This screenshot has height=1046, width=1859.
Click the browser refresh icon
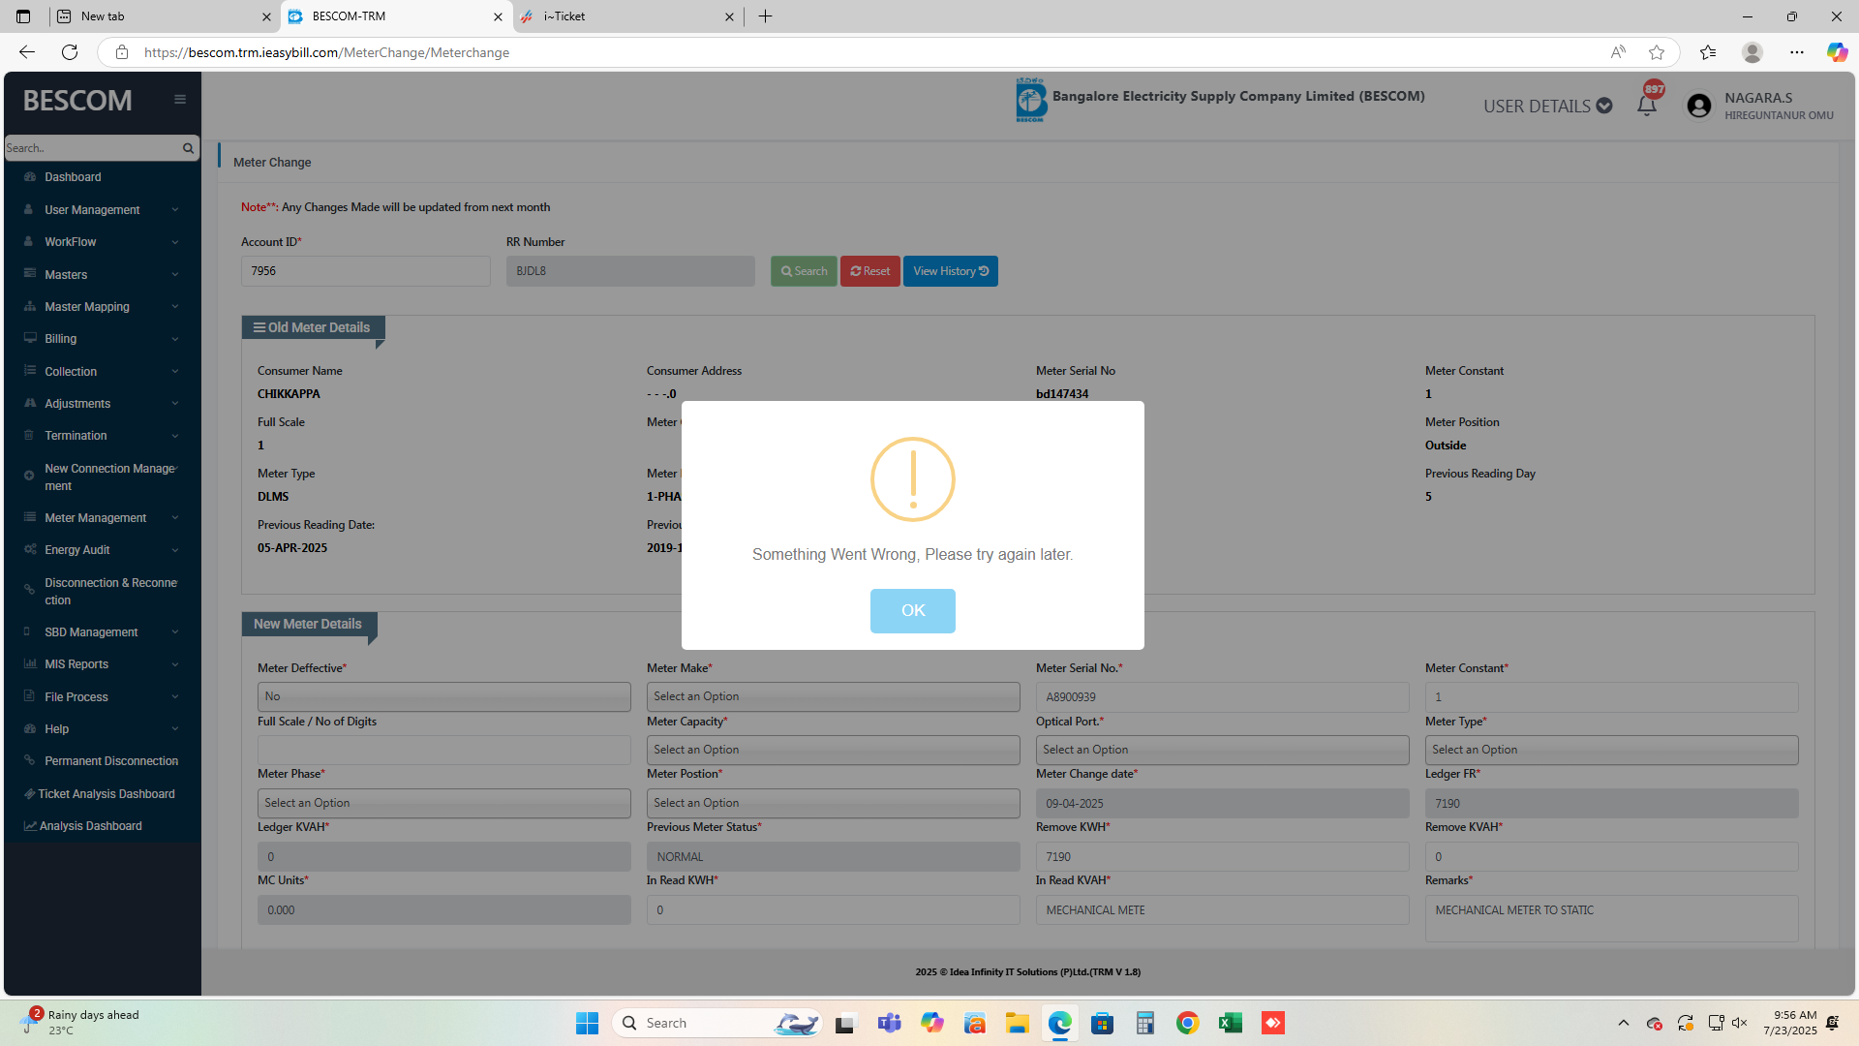coord(70,52)
